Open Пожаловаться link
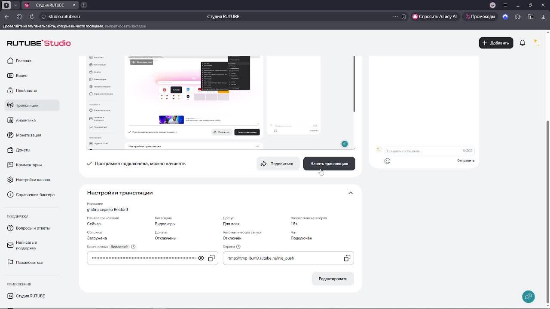The width and height of the screenshot is (550, 309). click(x=32, y=262)
